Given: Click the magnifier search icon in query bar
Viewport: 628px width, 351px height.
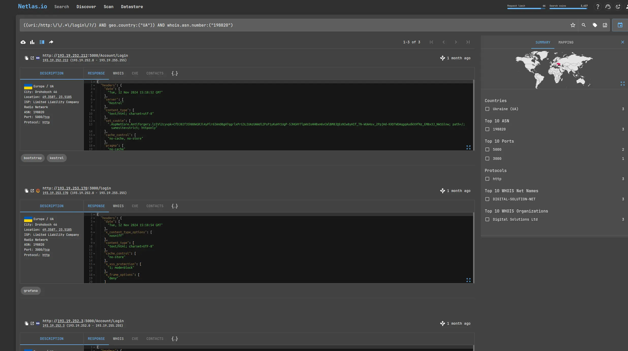Looking at the screenshot, I should 584,25.
